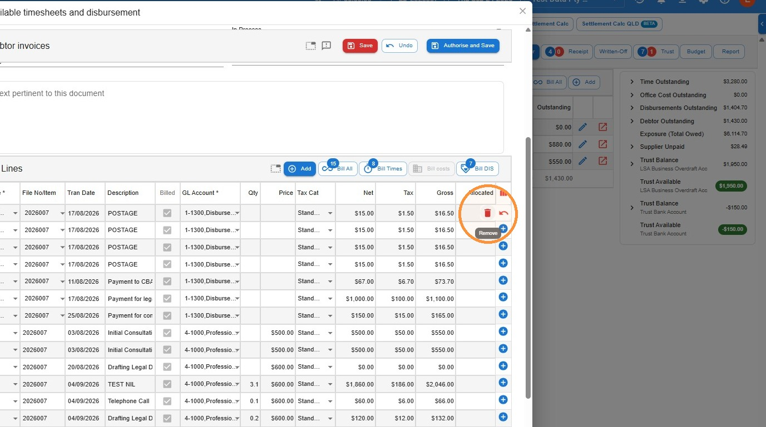The height and width of the screenshot is (427, 766).
Task: Click plus icon on the TEST NIL row
Action: click(x=503, y=383)
